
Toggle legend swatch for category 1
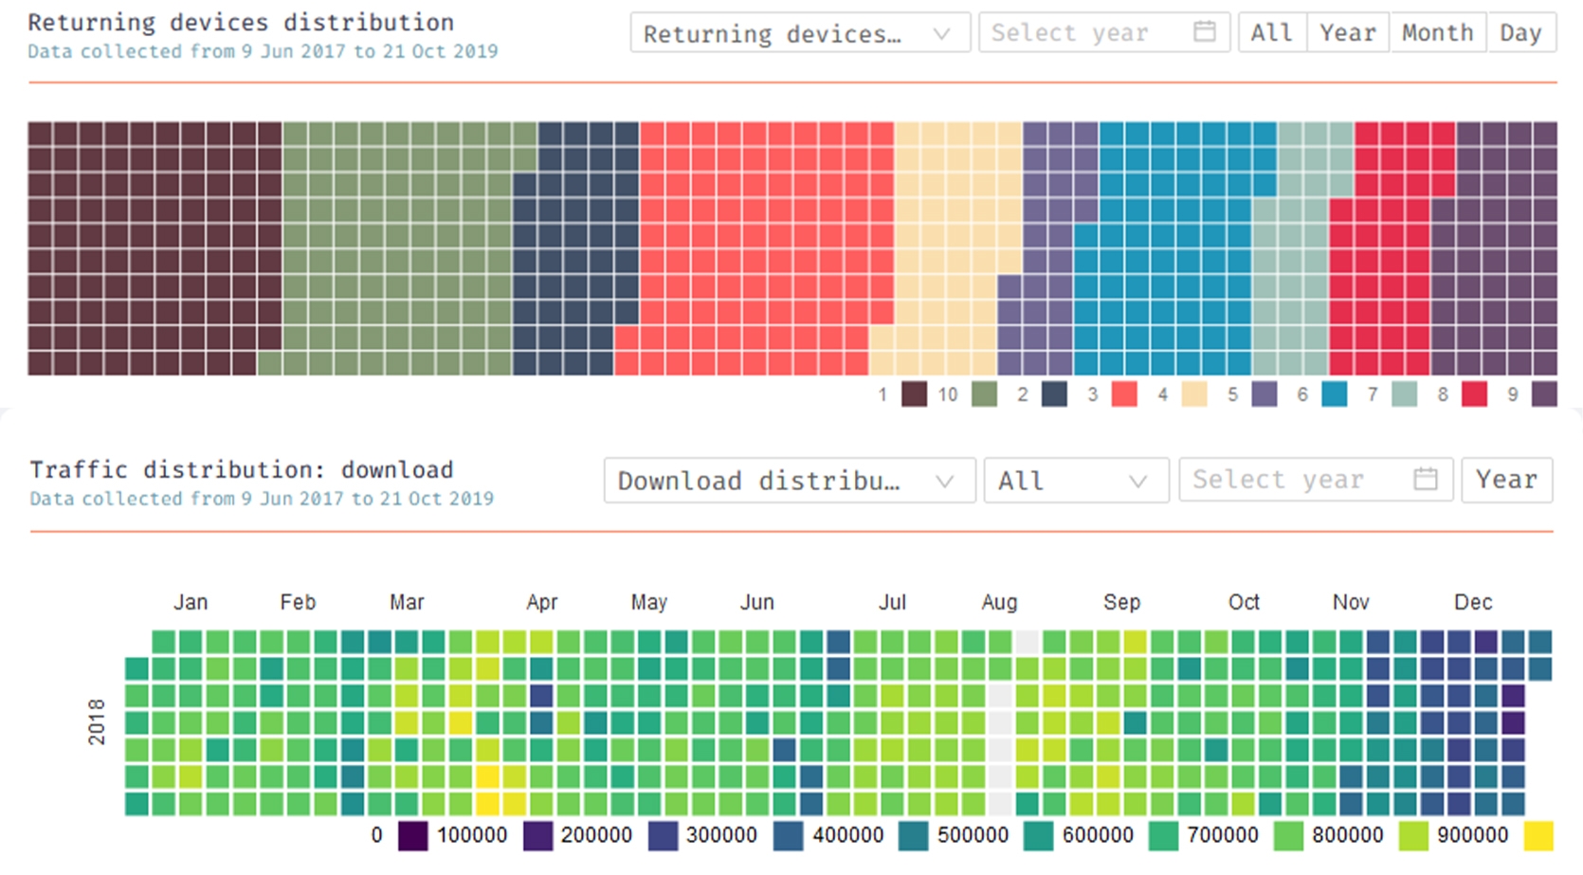click(x=914, y=394)
